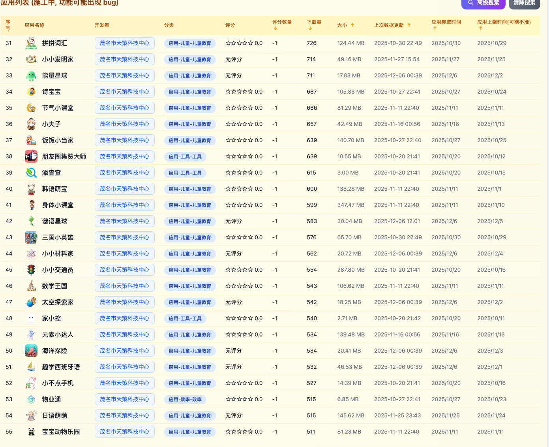This screenshot has height=447, width=549.
Task: Open the 拼拼词汇 app icon
Action: [x=31, y=43]
